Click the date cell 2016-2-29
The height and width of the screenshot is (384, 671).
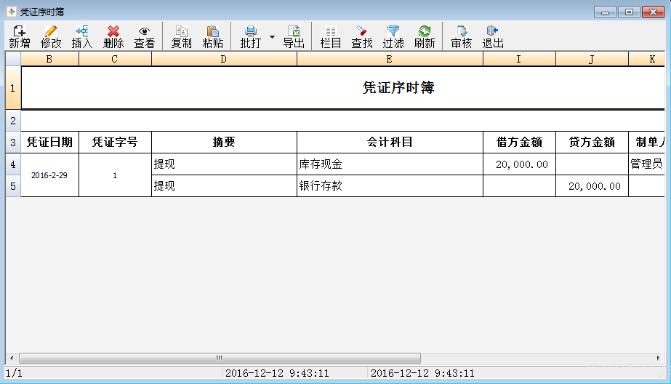pos(49,175)
